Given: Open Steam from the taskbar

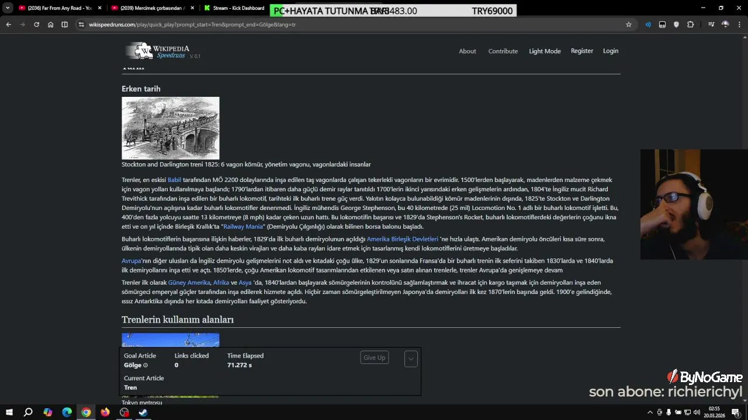Looking at the screenshot, I should click(143, 412).
